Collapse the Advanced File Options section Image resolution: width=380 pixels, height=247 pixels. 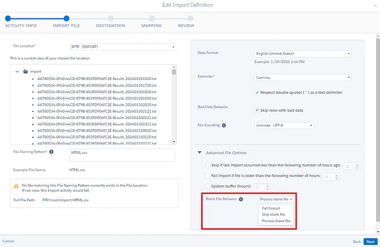pos(199,152)
